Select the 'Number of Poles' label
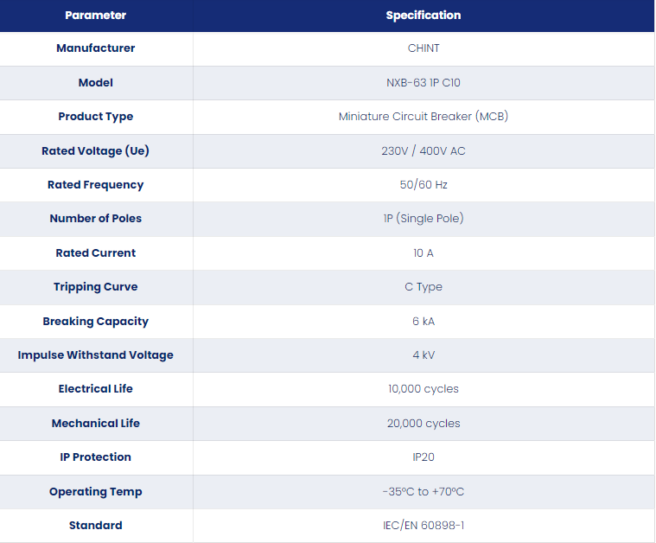The width and height of the screenshot is (656, 543). (x=96, y=219)
